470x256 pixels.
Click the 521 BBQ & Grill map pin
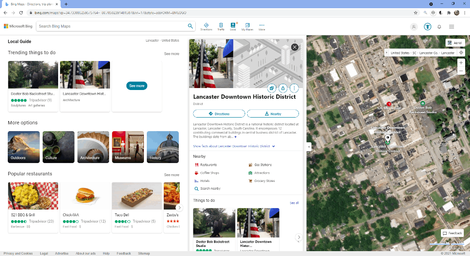tap(389, 104)
